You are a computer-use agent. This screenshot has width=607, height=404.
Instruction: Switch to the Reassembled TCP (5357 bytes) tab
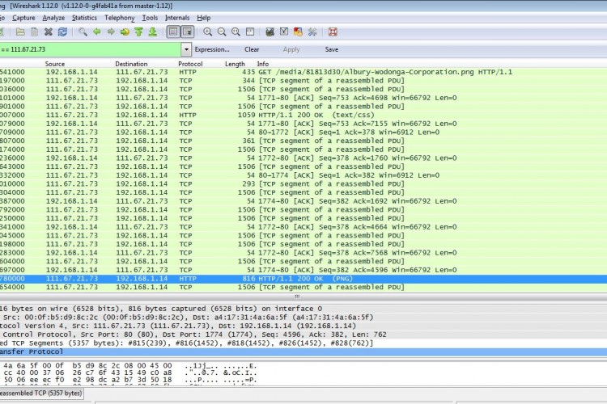coord(41,393)
